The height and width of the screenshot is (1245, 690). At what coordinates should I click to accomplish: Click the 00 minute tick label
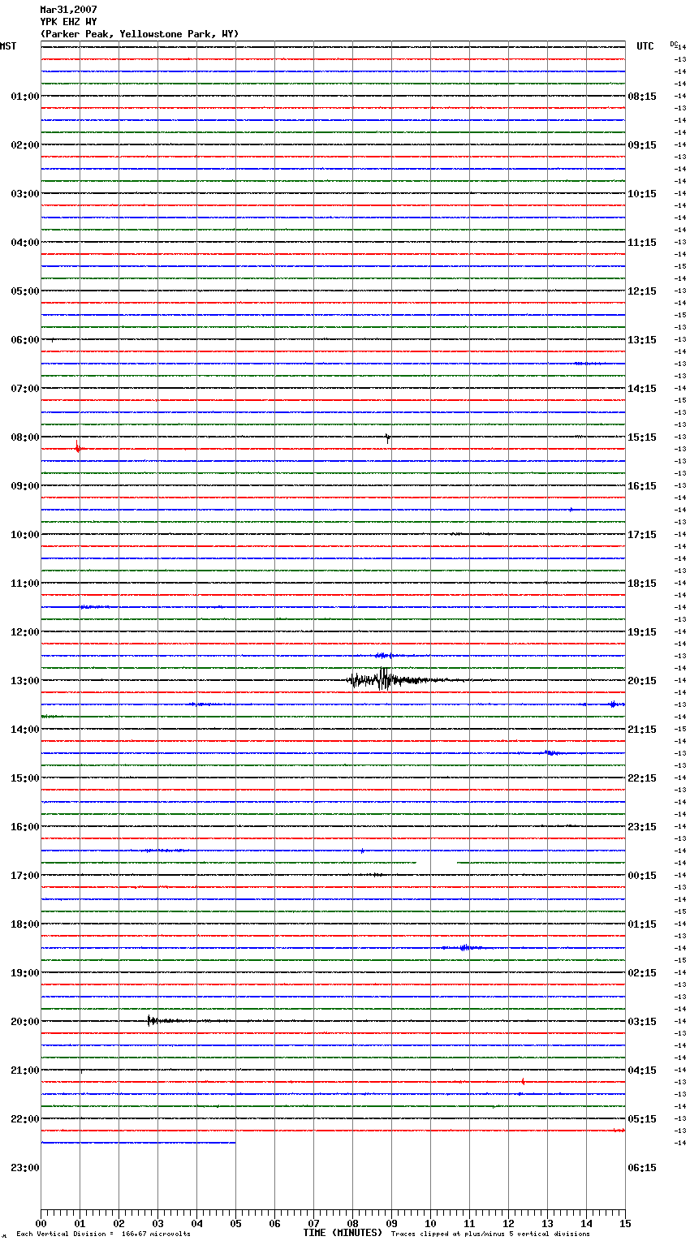coord(41,1224)
